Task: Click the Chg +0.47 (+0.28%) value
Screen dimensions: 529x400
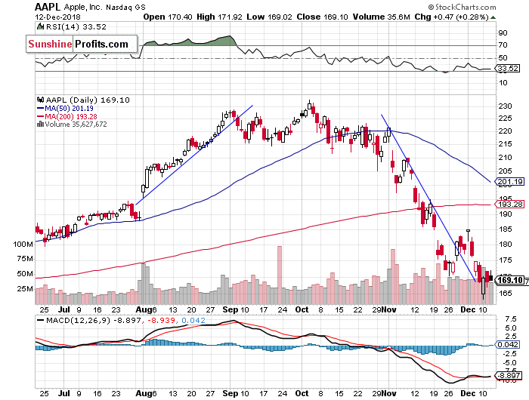Action: [x=451, y=17]
